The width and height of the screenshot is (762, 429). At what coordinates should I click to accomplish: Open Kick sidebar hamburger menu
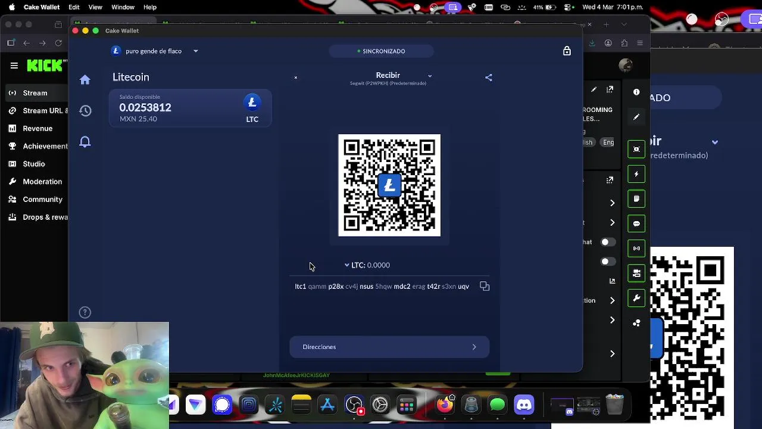pos(14,66)
